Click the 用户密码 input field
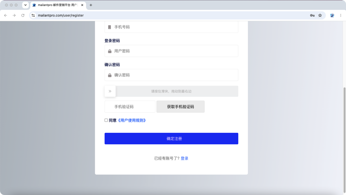Image resolution: width=346 pixels, height=195 pixels. [171, 51]
